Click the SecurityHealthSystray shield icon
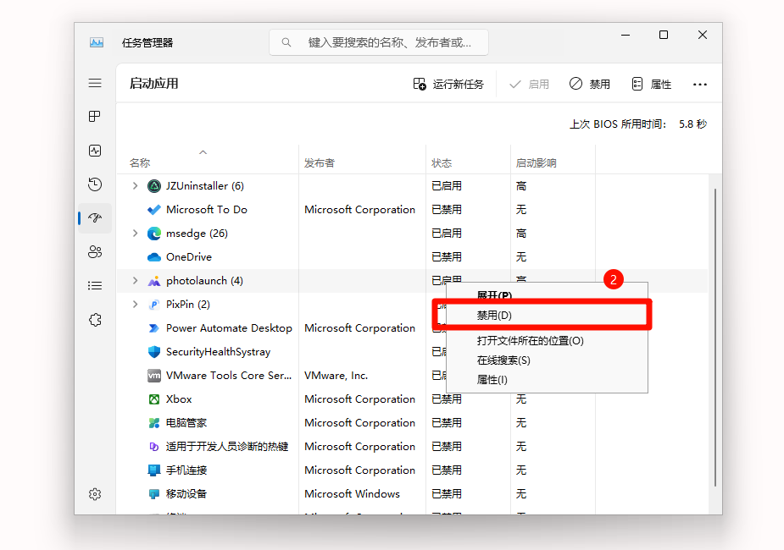This screenshot has width=784, height=550. (x=154, y=352)
